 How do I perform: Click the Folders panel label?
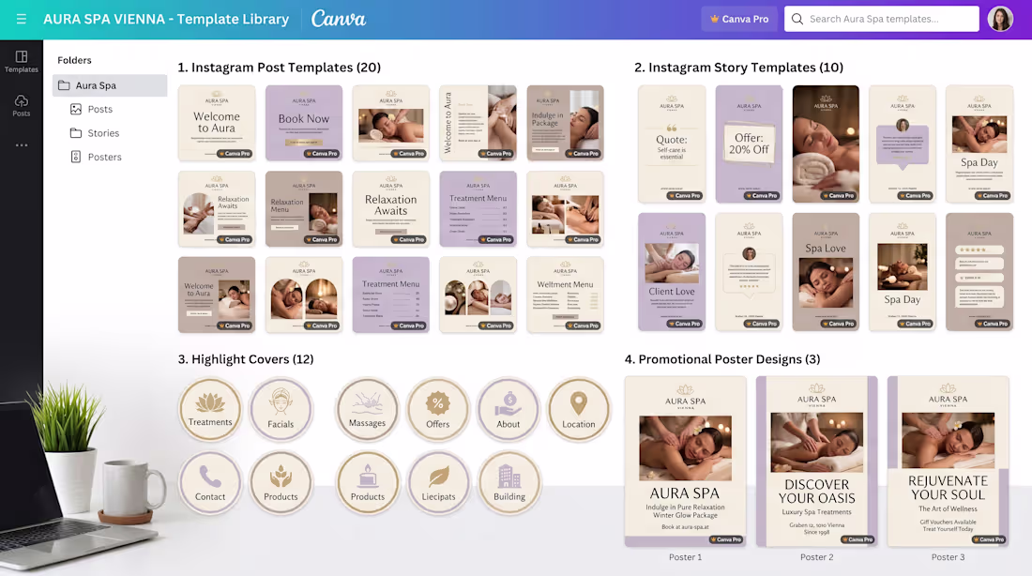point(74,60)
